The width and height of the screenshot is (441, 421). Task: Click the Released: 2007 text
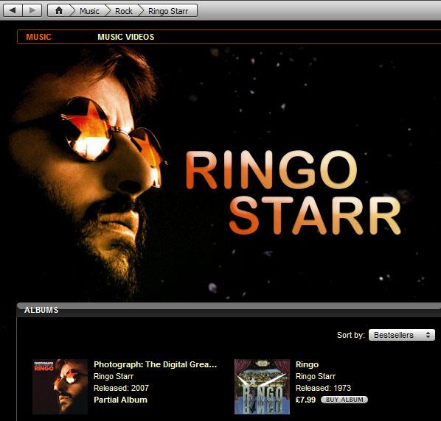[x=121, y=388]
